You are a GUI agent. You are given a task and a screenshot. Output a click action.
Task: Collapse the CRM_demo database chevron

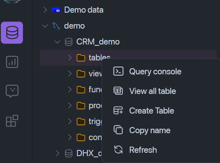(x=57, y=42)
